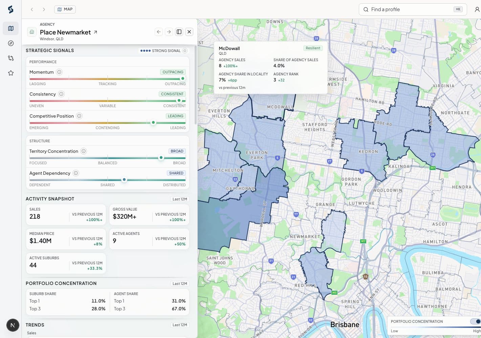Click the Everton Park suburb label
Viewport: 481px width, 338px height.
click(257, 155)
